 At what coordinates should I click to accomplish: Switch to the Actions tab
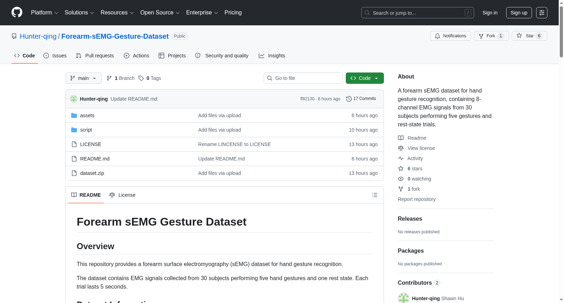pos(136,56)
